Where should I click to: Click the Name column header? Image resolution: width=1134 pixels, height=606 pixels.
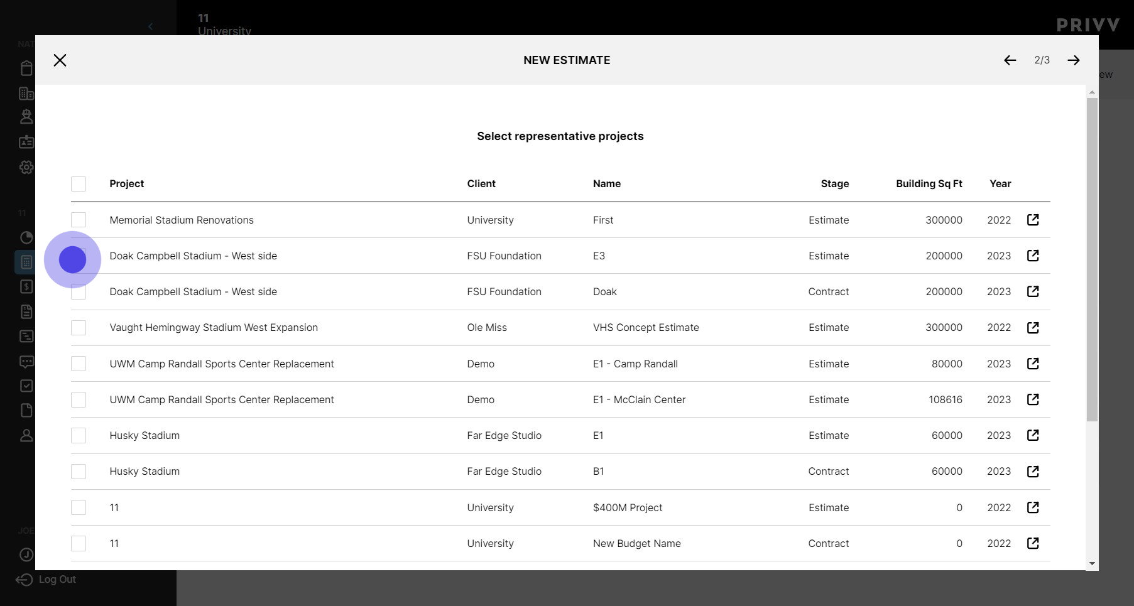607,183
